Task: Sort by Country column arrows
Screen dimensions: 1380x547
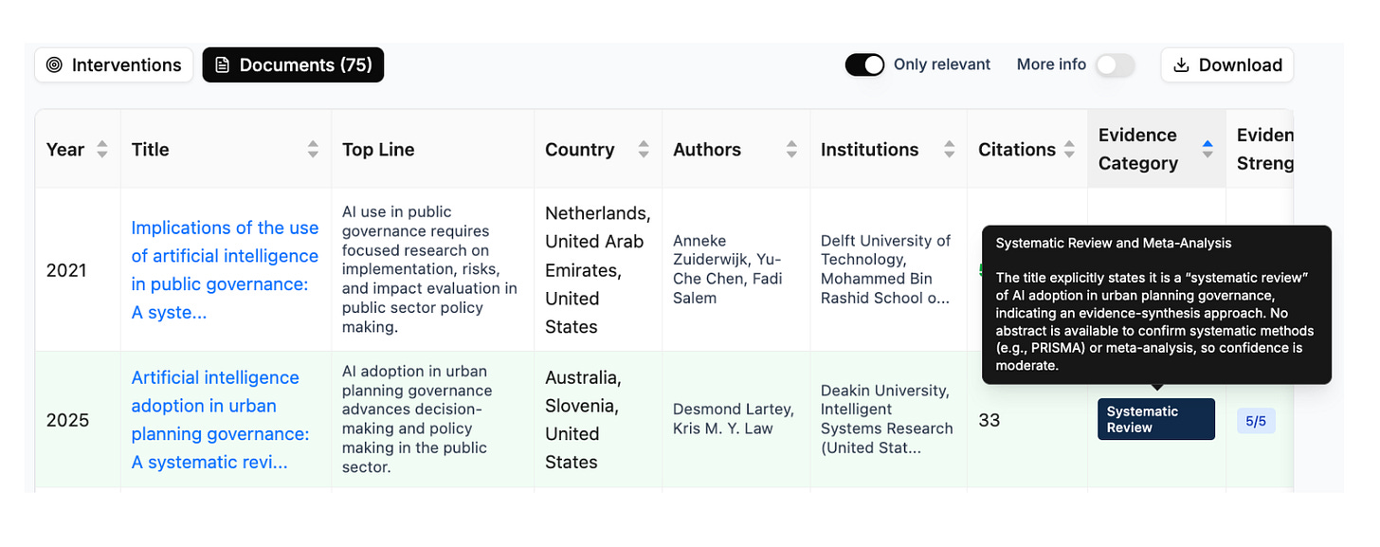Action: click(644, 149)
